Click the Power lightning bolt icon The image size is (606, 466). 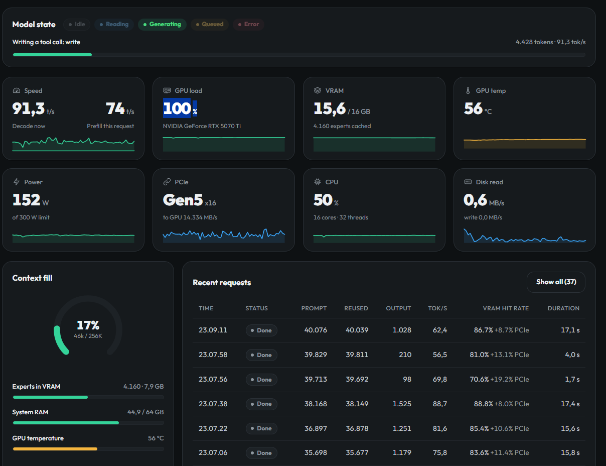click(17, 182)
